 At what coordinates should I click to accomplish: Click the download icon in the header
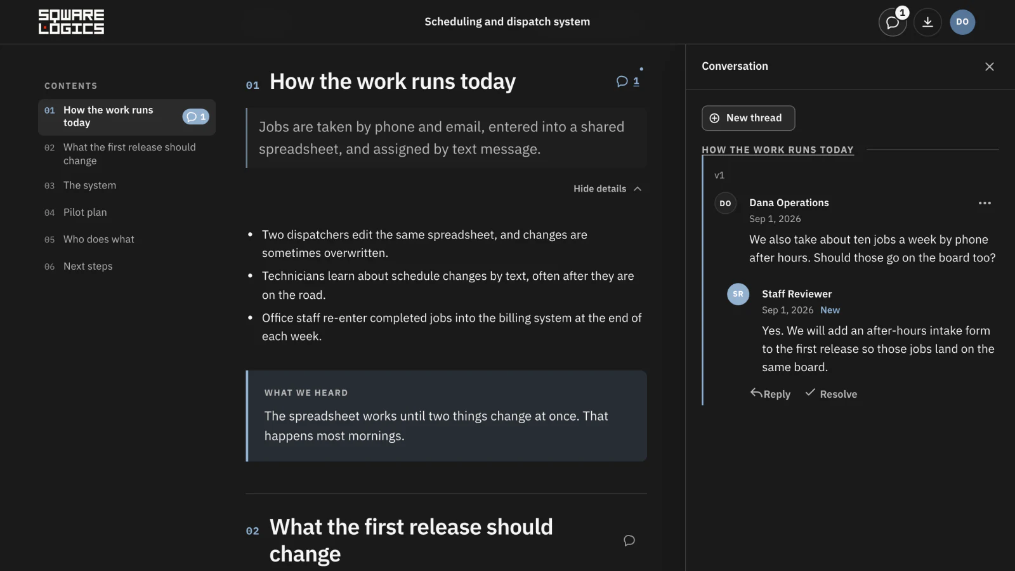[x=927, y=22]
